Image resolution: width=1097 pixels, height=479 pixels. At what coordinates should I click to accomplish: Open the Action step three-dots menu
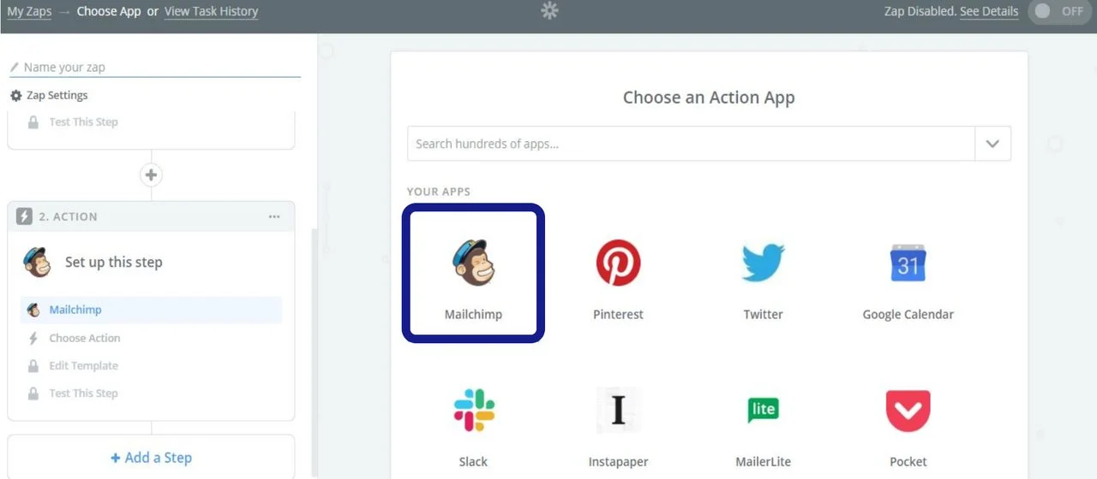click(x=274, y=217)
